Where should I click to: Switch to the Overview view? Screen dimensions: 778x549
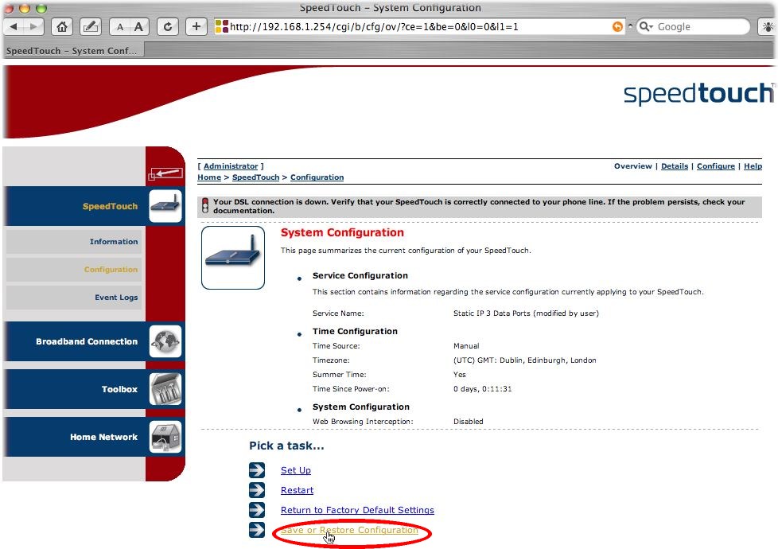point(633,166)
